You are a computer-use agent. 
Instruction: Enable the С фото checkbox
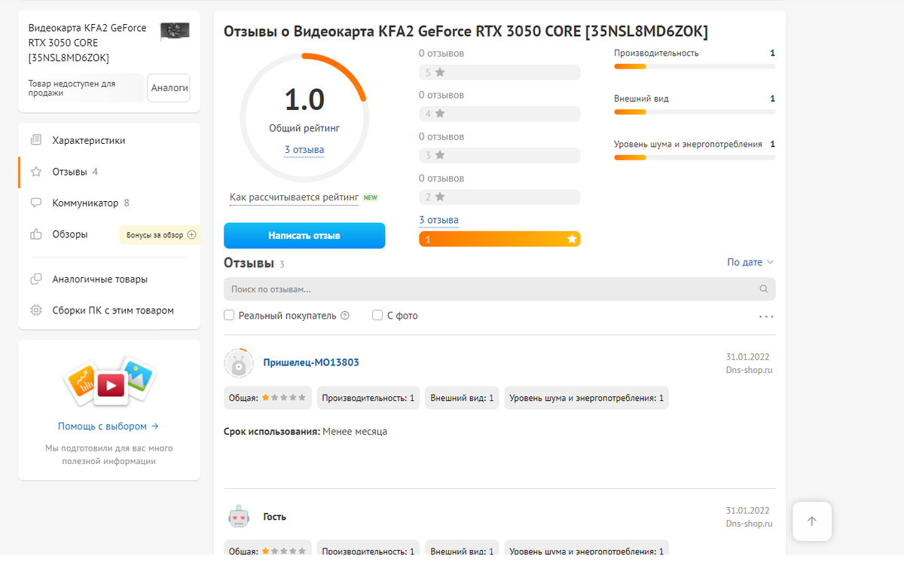tap(377, 316)
